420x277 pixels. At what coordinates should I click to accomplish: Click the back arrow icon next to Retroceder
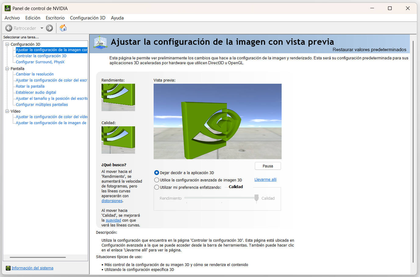(9, 28)
